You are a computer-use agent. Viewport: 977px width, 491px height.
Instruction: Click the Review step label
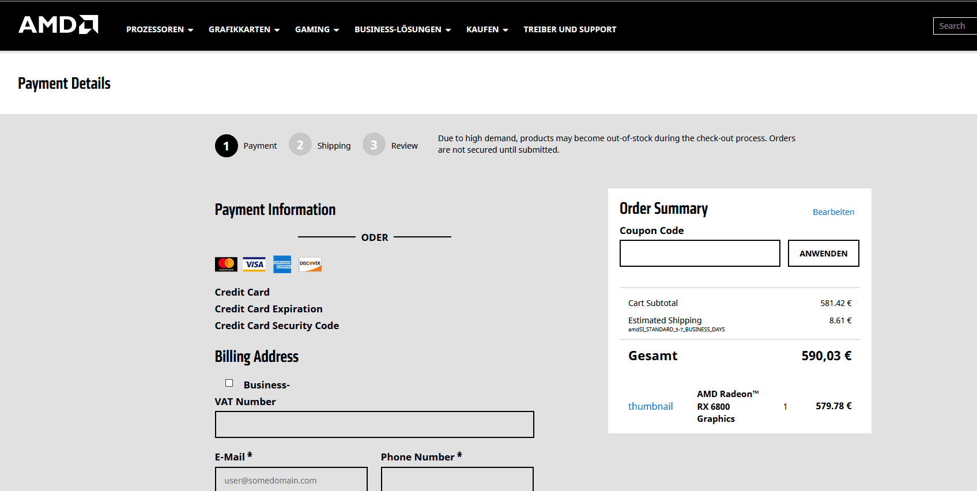click(405, 146)
